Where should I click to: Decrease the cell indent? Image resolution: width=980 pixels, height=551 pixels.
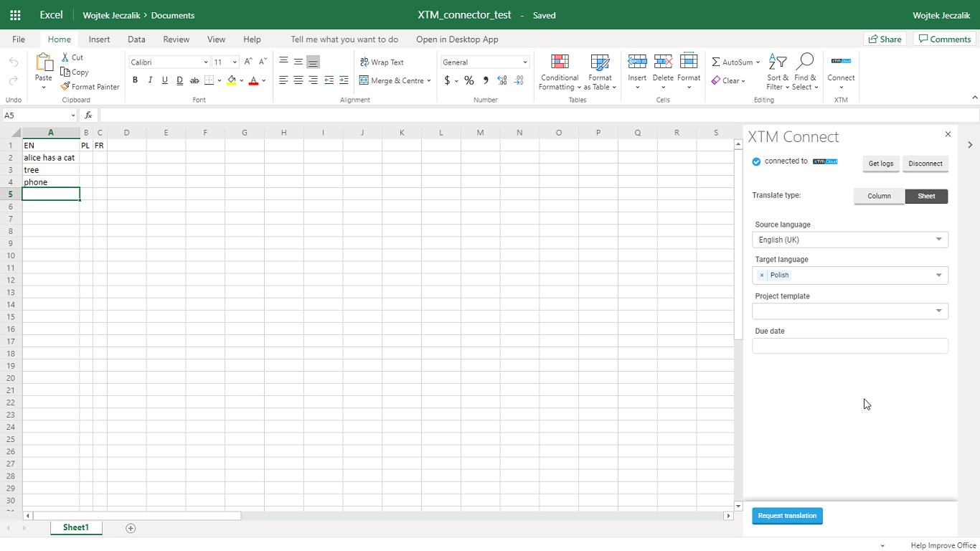(x=329, y=80)
